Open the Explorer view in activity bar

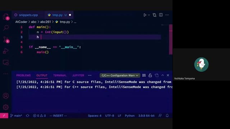pos(6,16)
